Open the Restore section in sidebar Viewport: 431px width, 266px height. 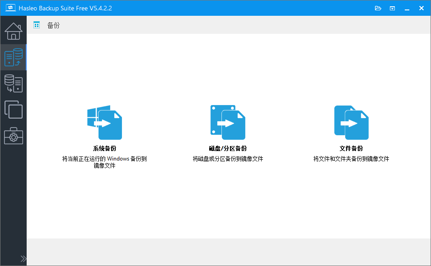click(x=13, y=83)
